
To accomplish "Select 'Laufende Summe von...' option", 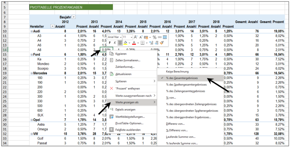I will pos(191,137).
